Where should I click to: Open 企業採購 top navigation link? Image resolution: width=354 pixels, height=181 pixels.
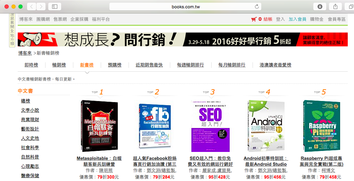(x=79, y=19)
